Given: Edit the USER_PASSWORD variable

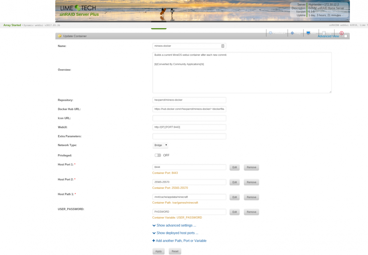Looking at the screenshot, I should 234,212.
